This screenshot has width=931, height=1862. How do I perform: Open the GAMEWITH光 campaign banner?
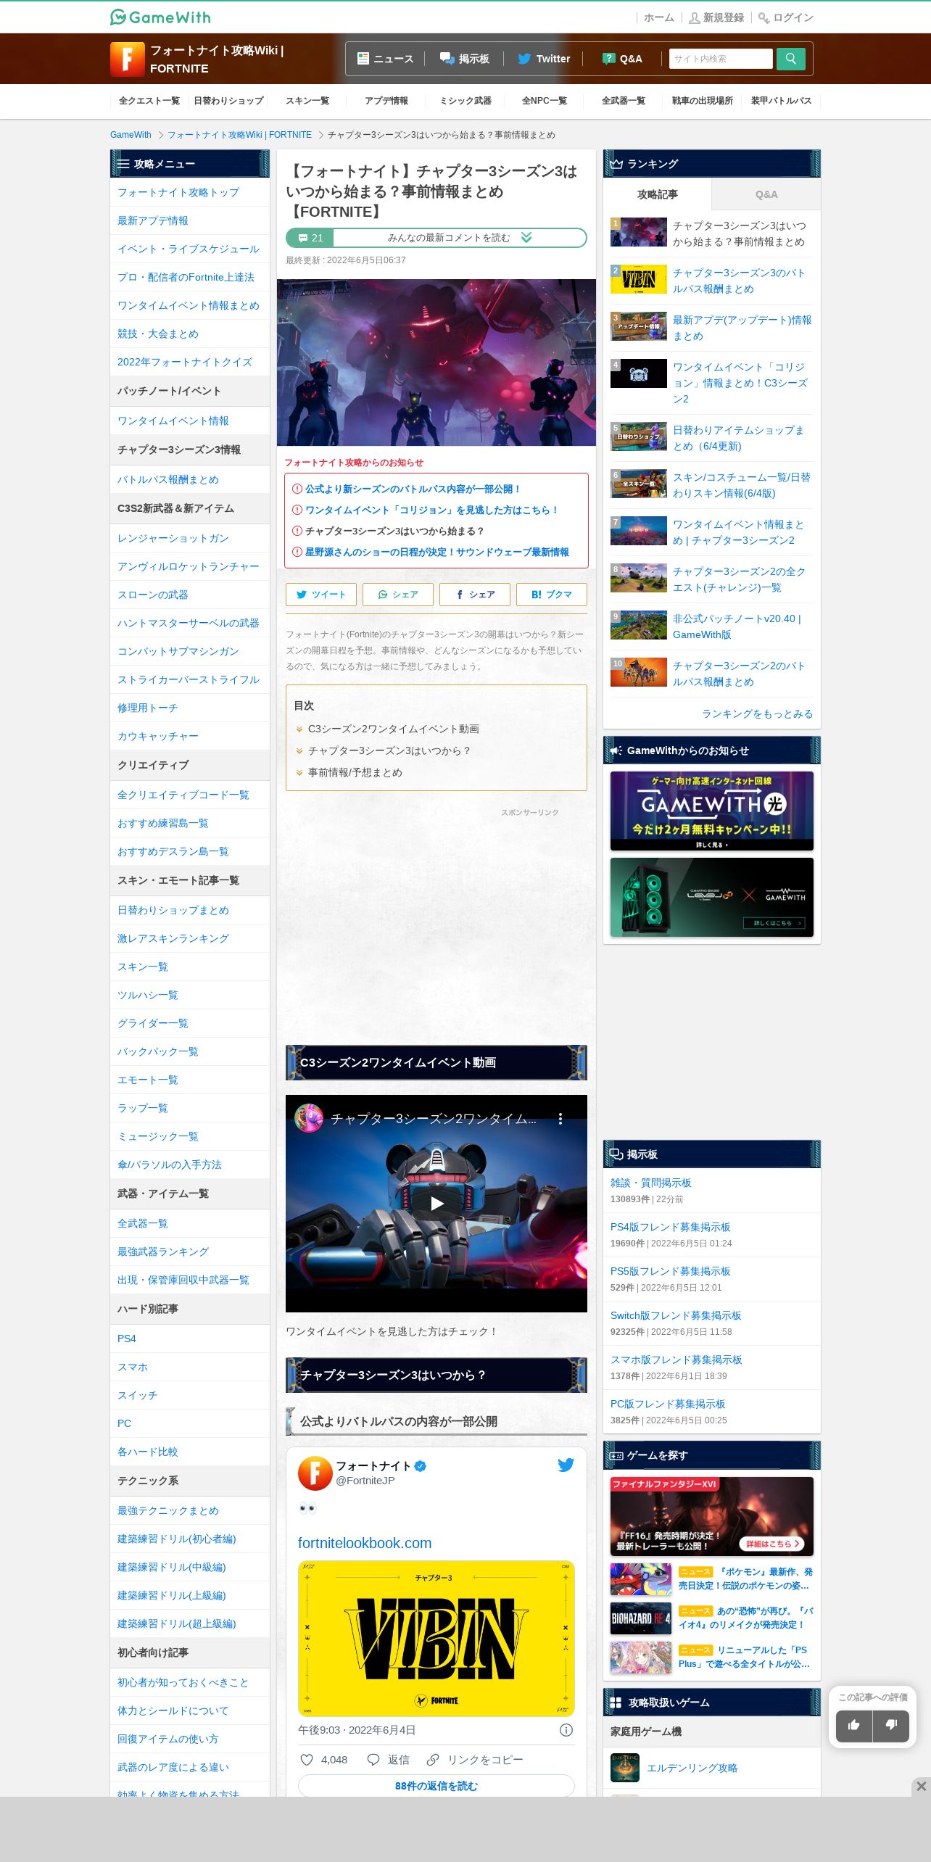click(x=712, y=811)
